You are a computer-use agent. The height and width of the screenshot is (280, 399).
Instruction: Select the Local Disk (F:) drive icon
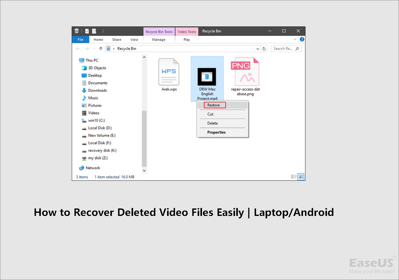(x=84, y=143)
